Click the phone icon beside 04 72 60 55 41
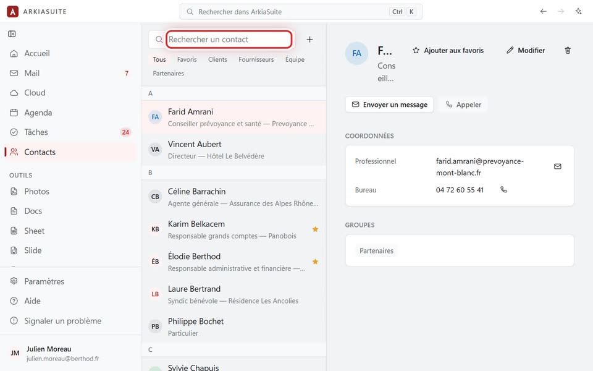This screenshot has height=371, width=593. pos(503,190)
